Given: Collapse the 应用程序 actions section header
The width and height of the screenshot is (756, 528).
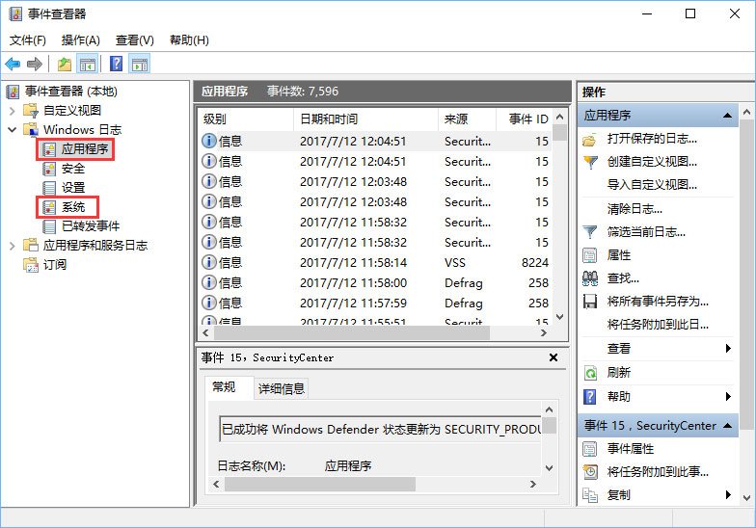Looking at the screenshot, I should tap(729, 116).
